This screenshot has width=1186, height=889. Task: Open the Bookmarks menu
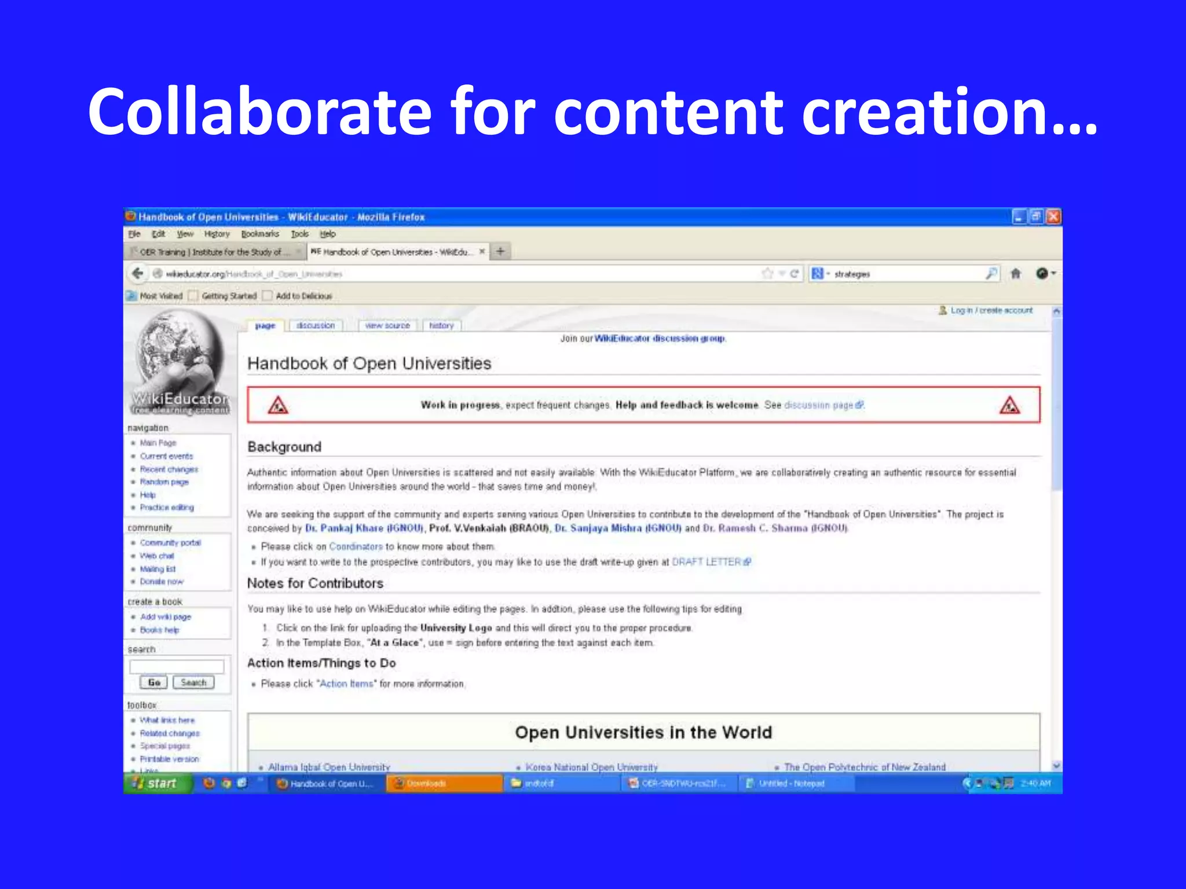point(260,234)
